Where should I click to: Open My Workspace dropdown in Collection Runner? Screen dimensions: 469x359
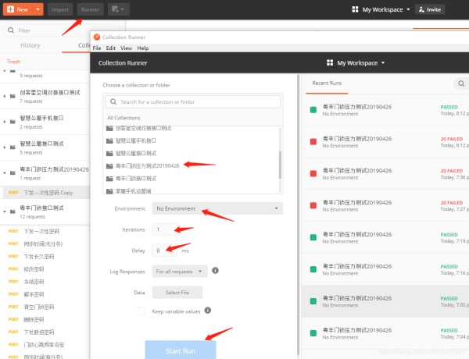pos(356,62)
